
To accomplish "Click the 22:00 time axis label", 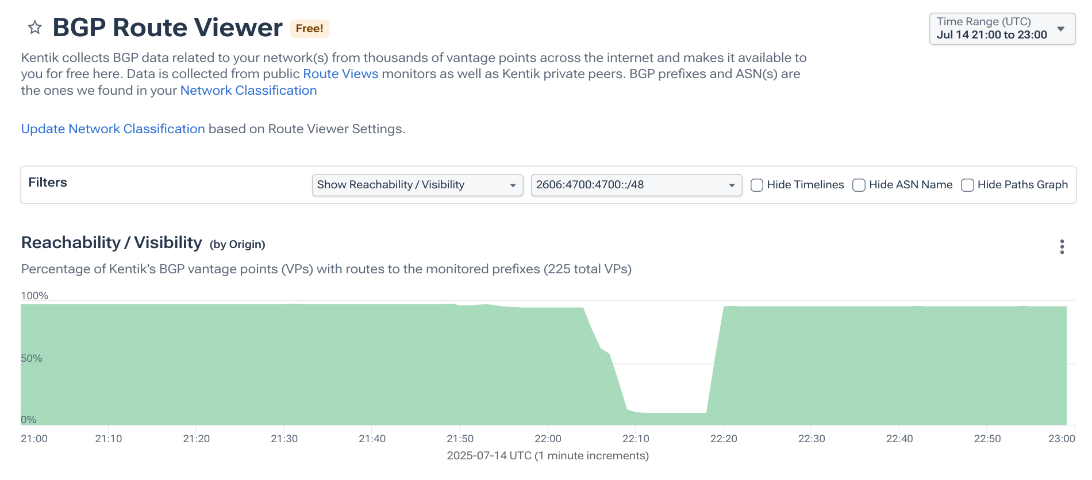I will click(548, 439).
